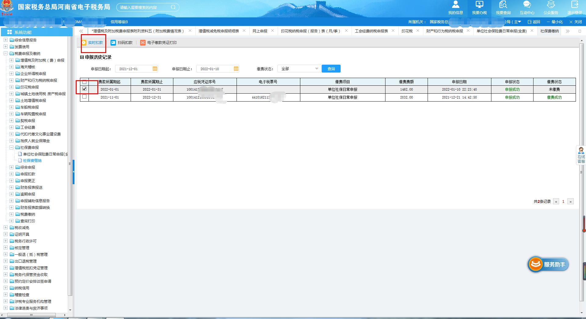Open calendar picker for 申报日期起
The image size is (586, 319).
pos(155,69)
